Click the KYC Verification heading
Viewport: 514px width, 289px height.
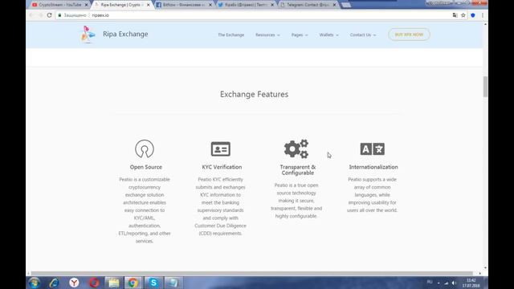pyautogui.click(x=222, y=167)
